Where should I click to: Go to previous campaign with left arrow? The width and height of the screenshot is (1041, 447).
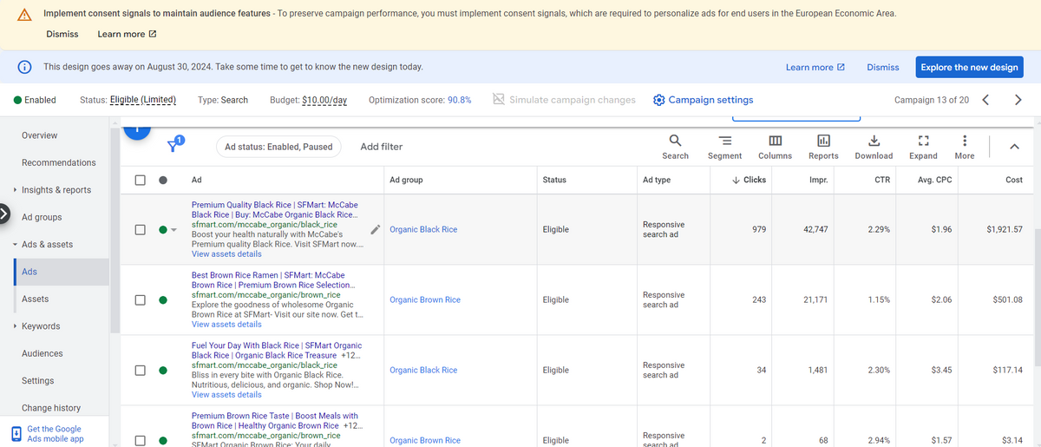(x=985, y=100)
